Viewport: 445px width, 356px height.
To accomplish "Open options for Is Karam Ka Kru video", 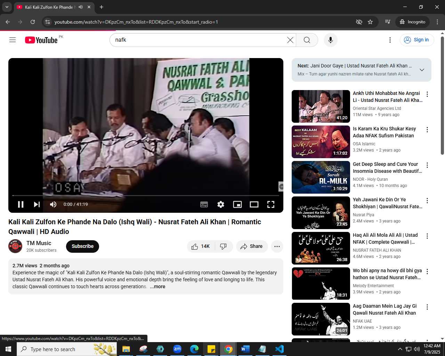I will tap(427, 130).
